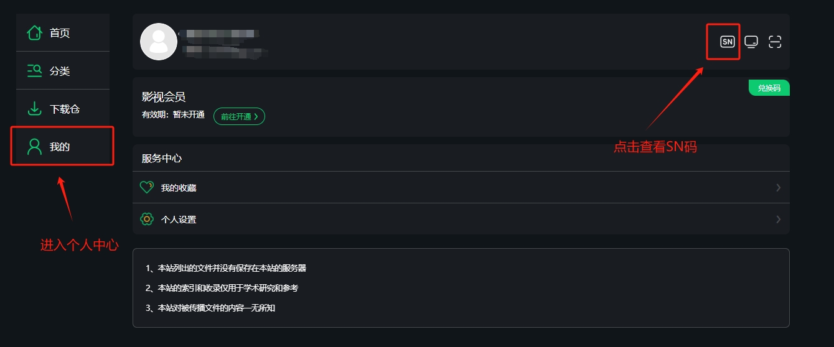Click the screen device icon beside SN

tap(751, 42)
